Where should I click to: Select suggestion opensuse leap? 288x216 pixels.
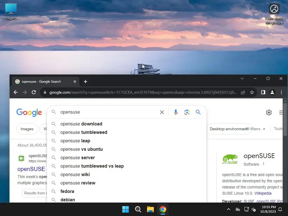click(127, 141)
